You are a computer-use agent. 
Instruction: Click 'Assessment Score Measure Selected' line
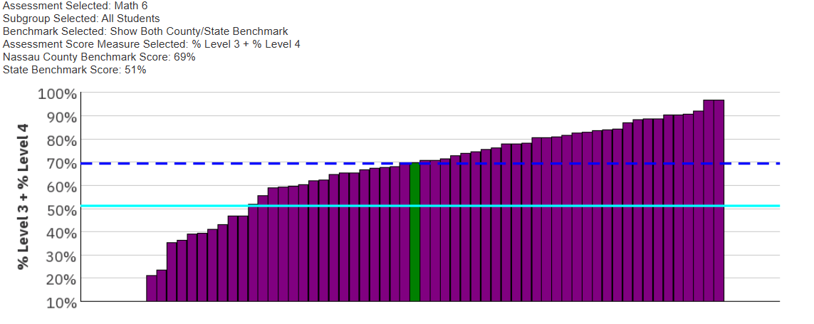click(x=152, y=44)
